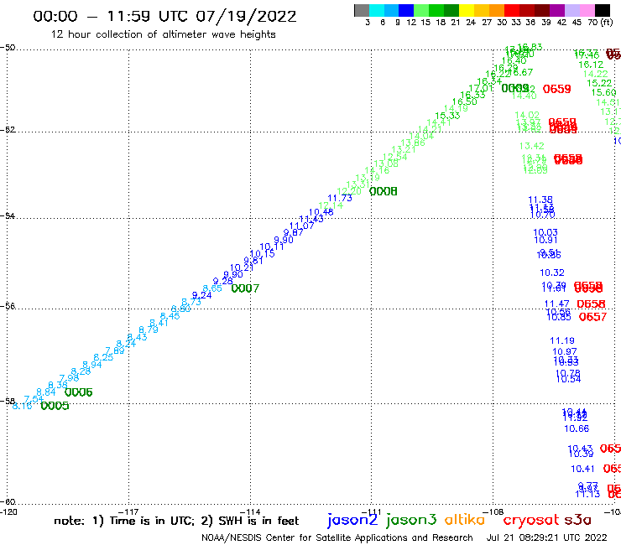Click the wave height value 14.16

click(x=377, y=170)
